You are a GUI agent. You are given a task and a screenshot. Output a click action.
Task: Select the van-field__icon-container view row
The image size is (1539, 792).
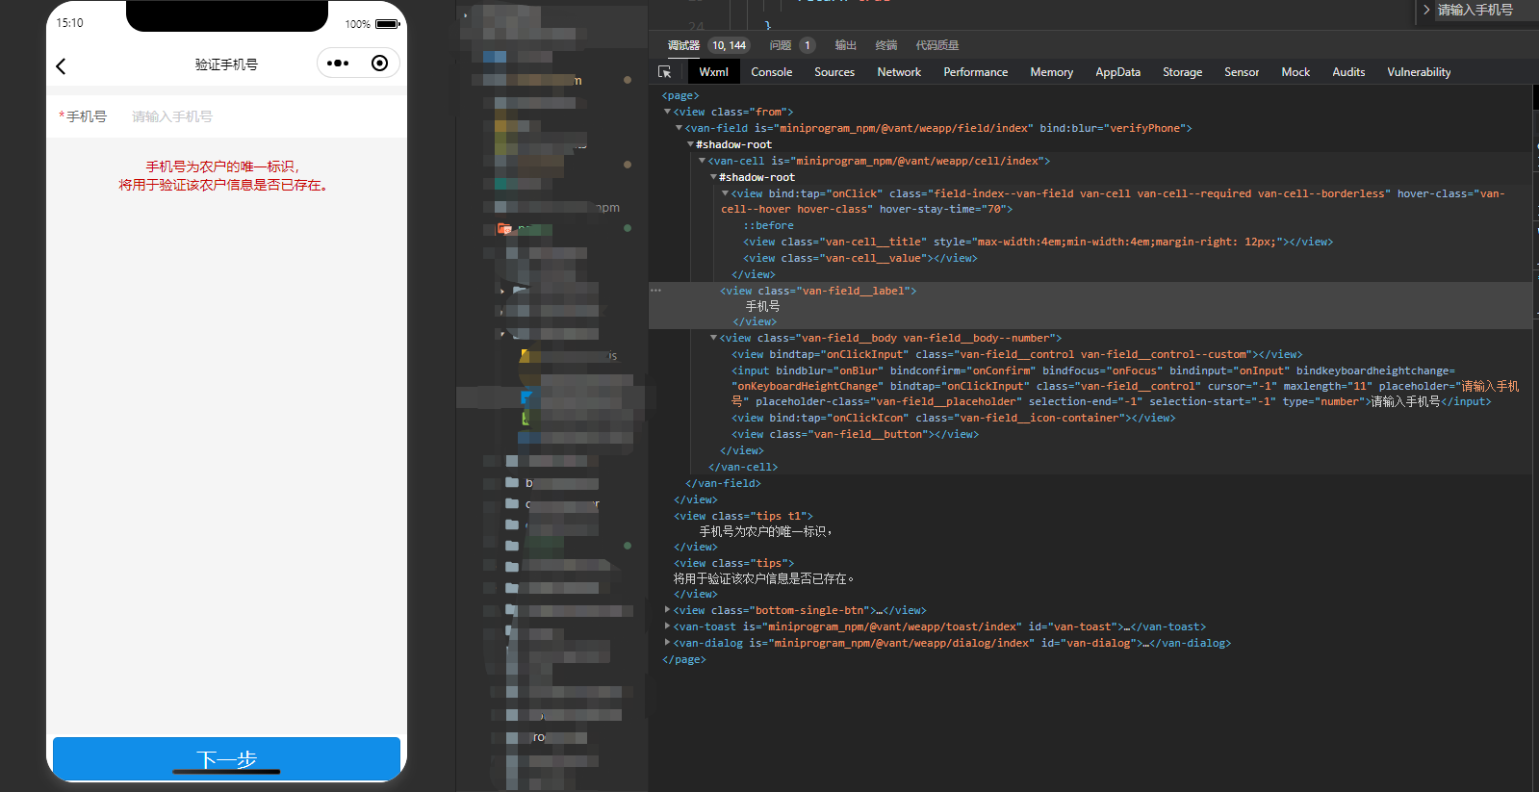coord(953,418)
